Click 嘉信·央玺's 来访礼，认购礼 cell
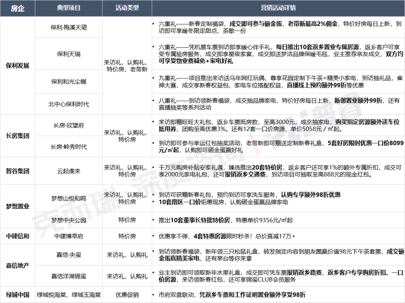This screenshot has height=303, width=405. pos(127,255)
